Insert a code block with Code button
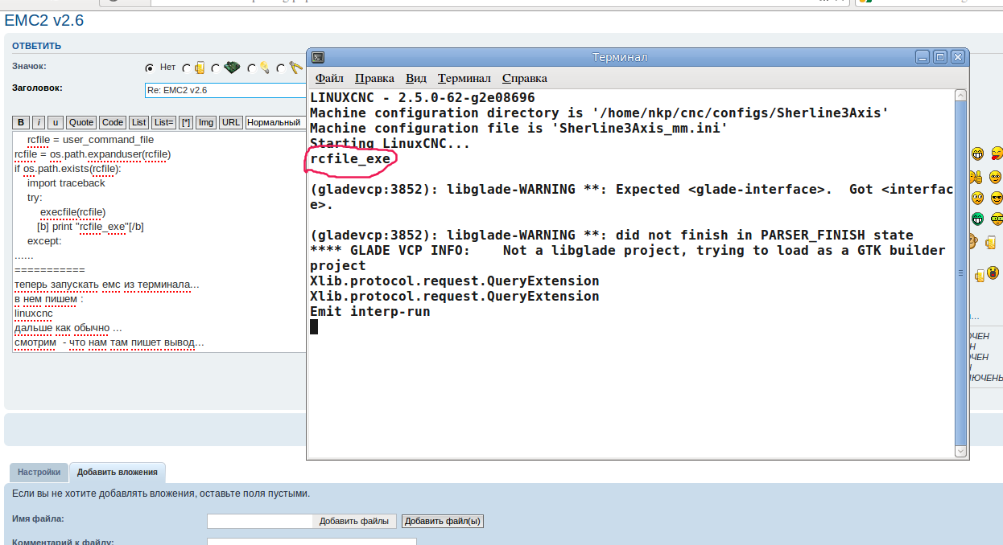Viewport: 1003px width, 545px height. pos(113,122)
